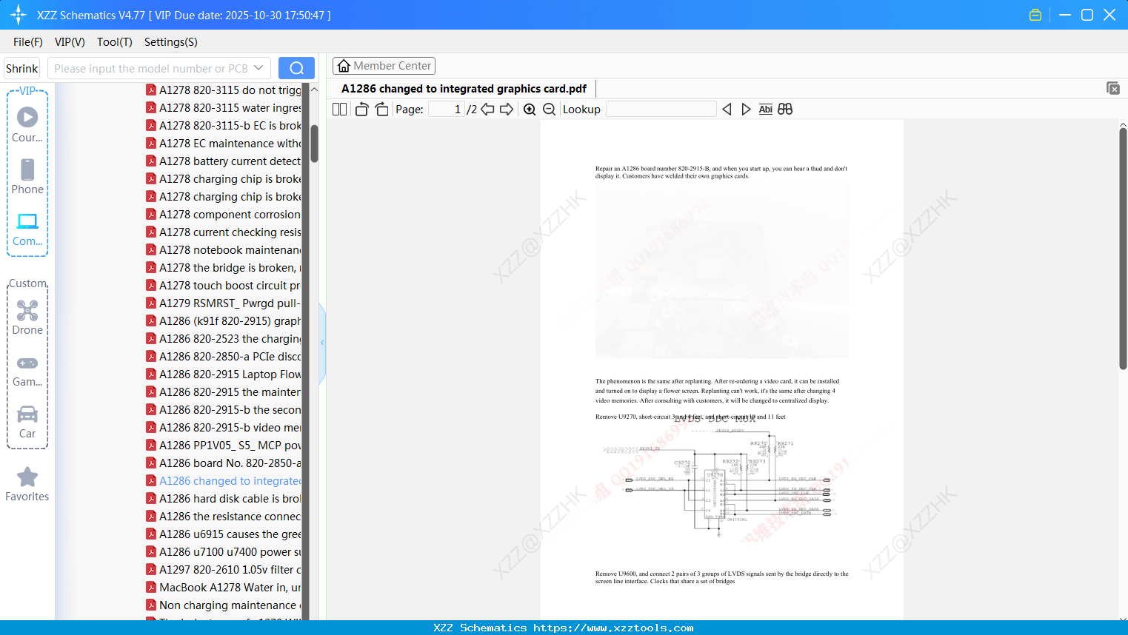Click the binoculars search icon
The image size is (1128, 635).
coord(785,110)
